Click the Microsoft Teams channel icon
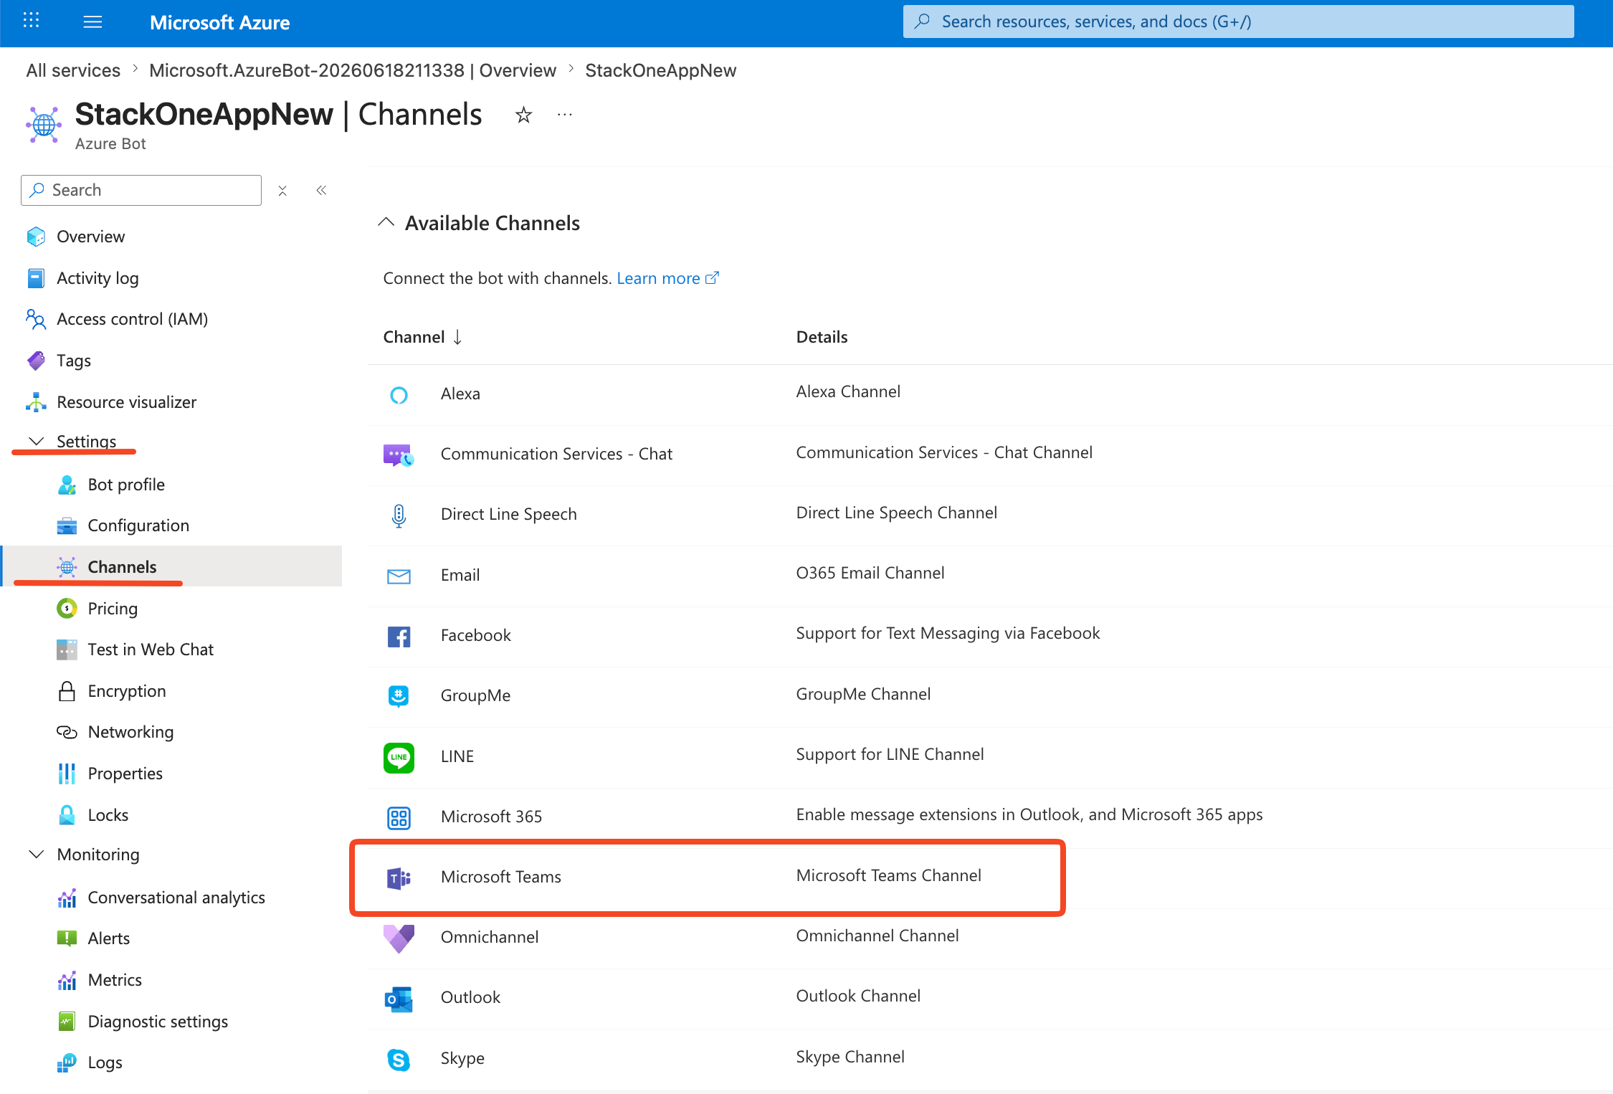1613x1094 pixels. pos(399,877)
